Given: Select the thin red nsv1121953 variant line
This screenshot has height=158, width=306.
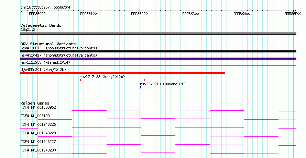Looking at the screenshot, I should (x=158, y=66).
